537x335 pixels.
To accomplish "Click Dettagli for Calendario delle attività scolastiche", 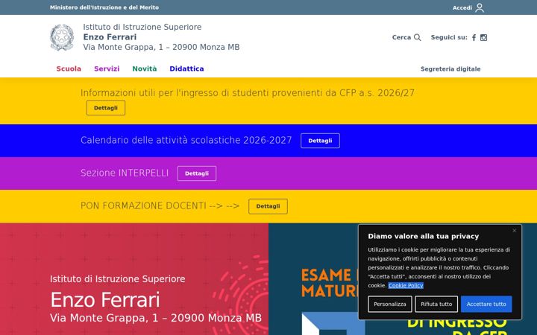I will point(320,141).
